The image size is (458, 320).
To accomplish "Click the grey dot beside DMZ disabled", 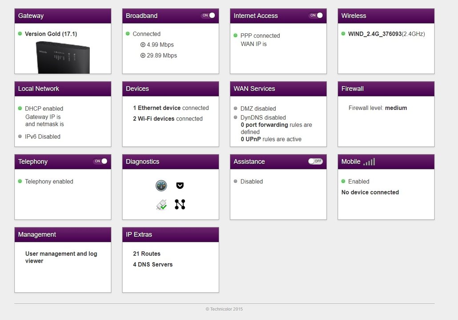I will pyautogui.click(x=235, y=108).
